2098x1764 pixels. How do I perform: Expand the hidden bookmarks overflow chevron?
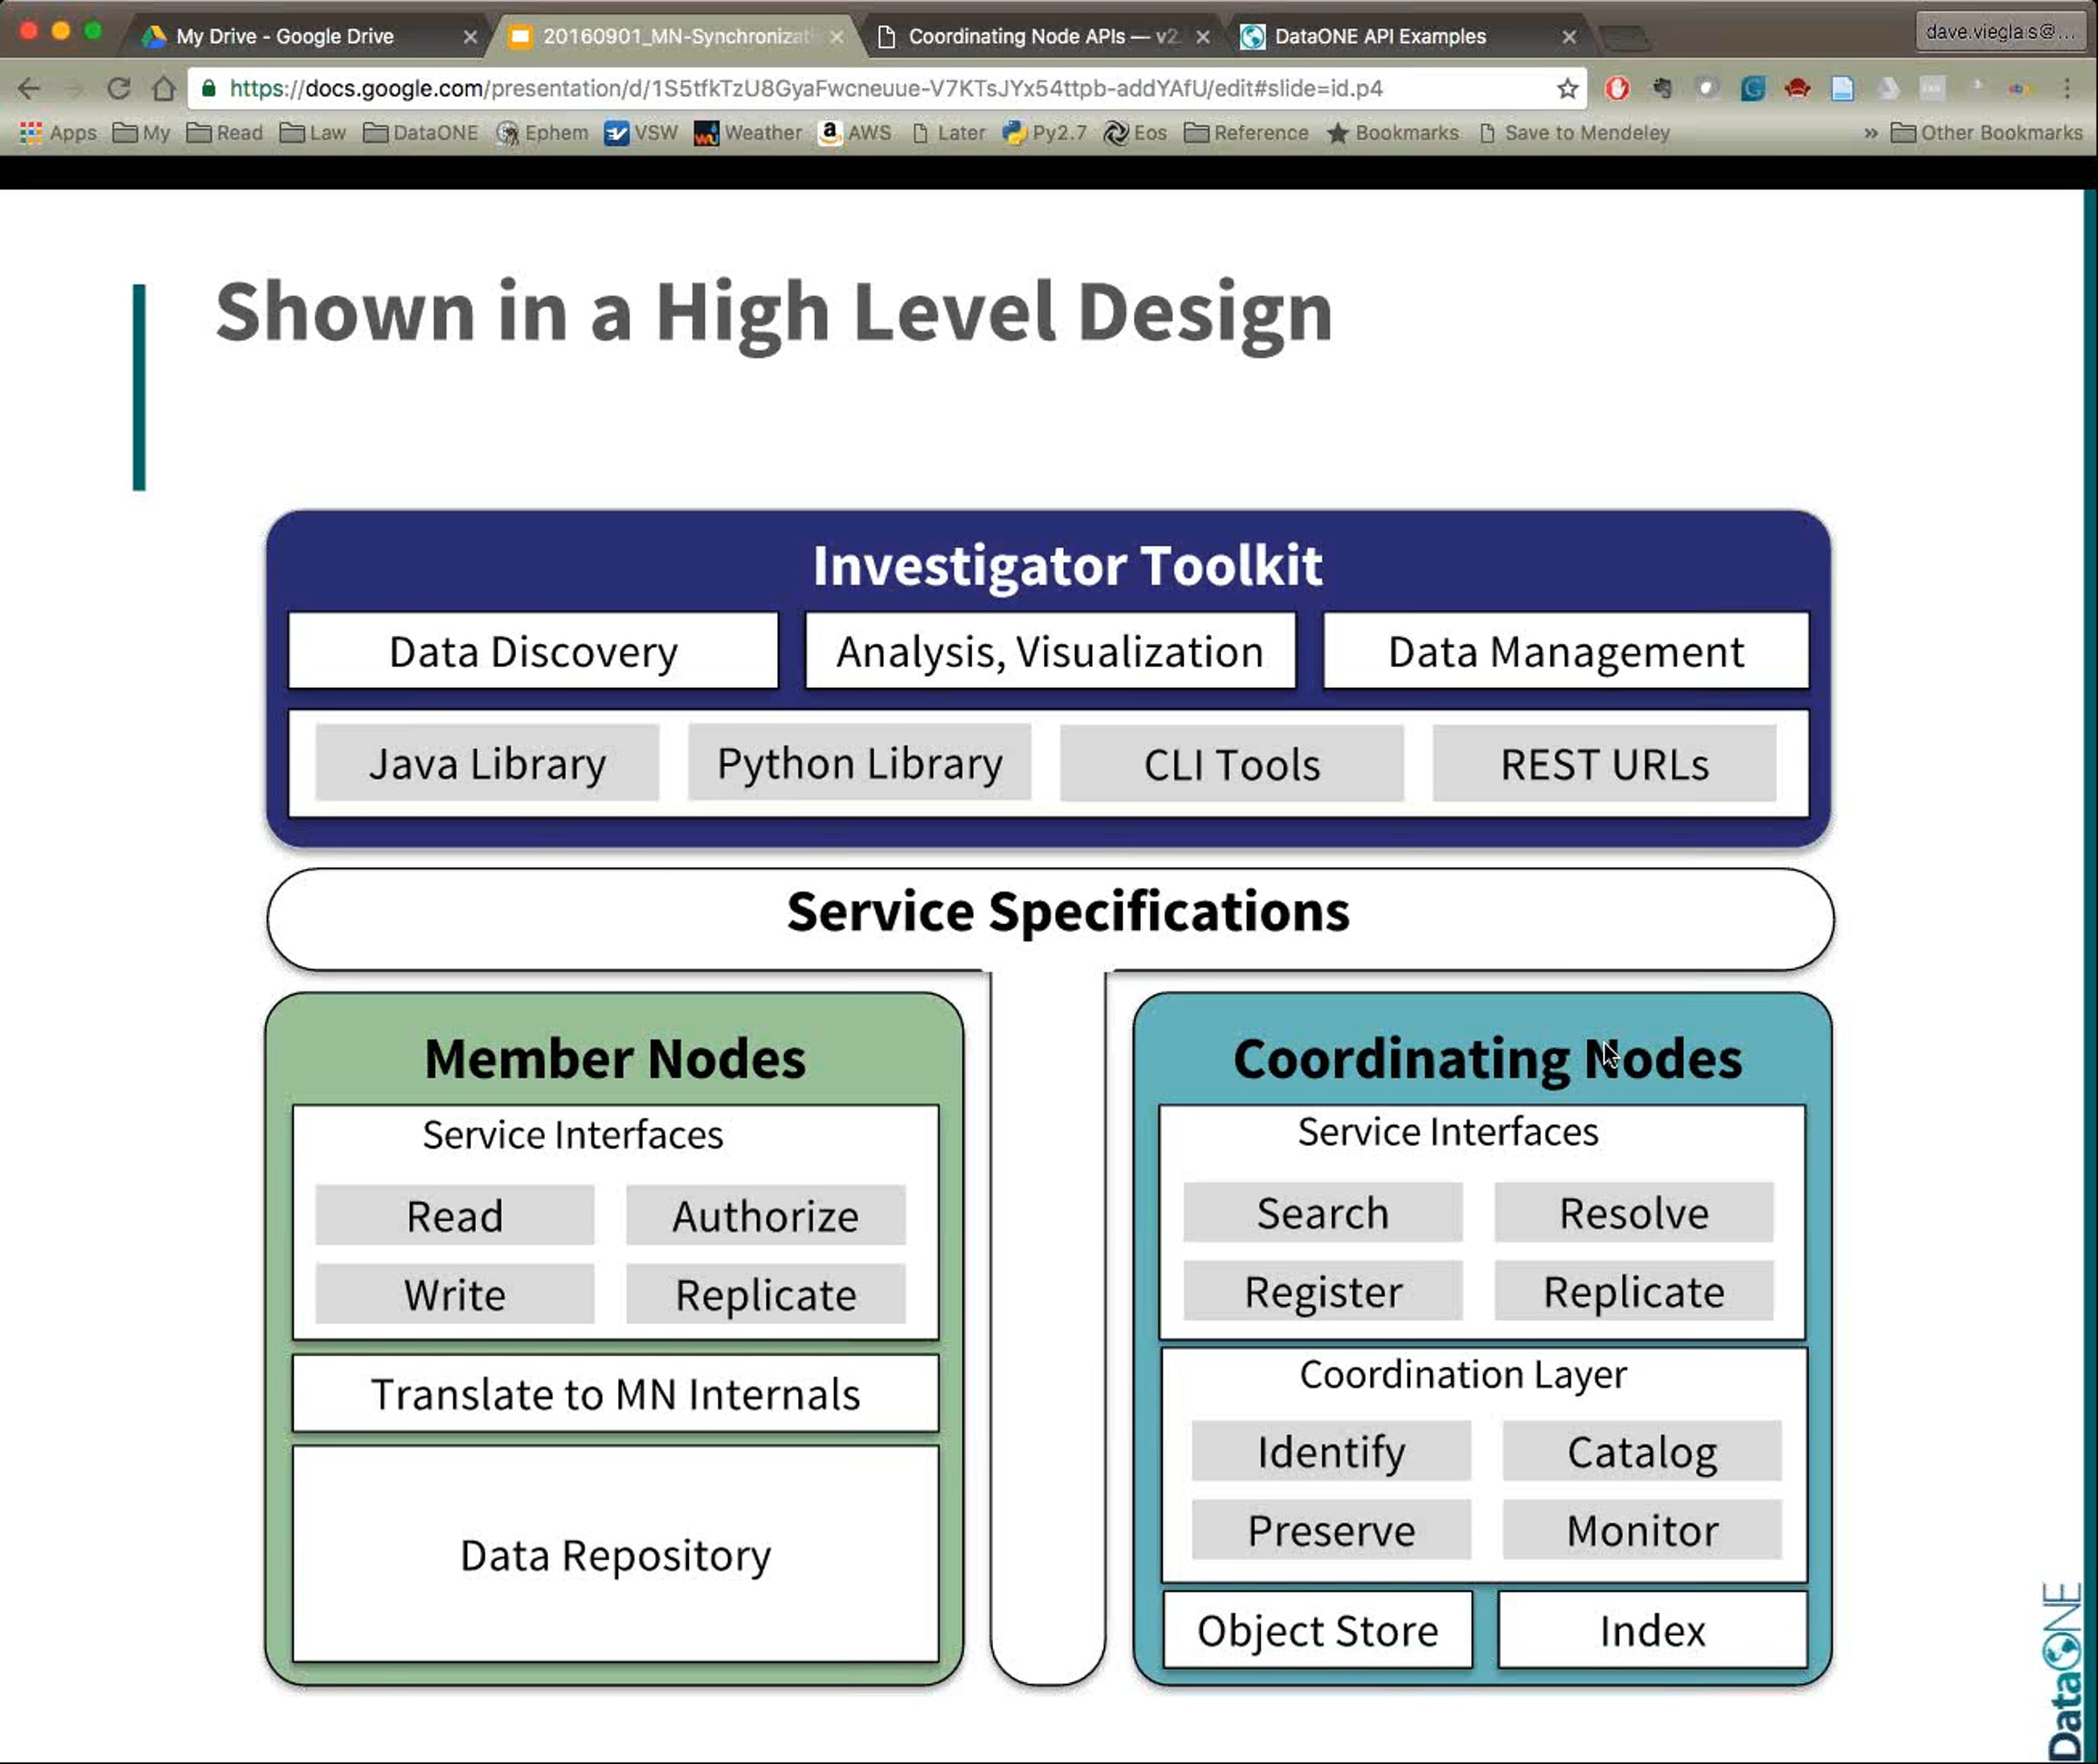click(1870, 132)
